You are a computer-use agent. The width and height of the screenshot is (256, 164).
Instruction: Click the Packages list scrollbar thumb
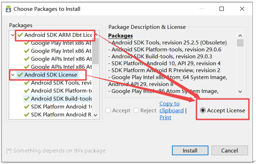point(95,51)
